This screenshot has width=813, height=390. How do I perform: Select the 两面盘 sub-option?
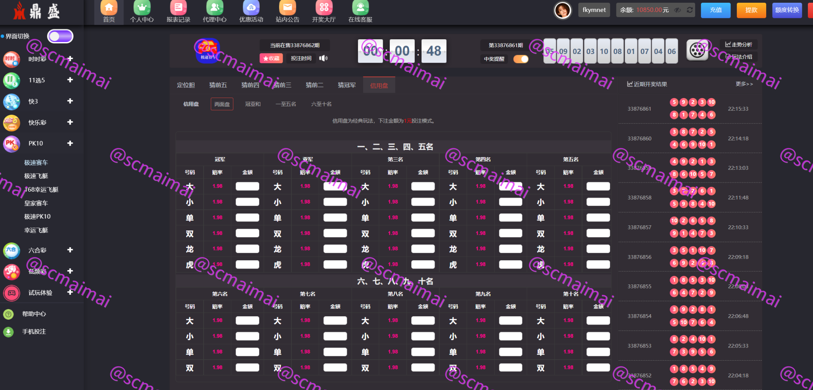pyautogui.click(x=222, y=104)
